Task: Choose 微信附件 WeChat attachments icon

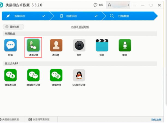Action: [56, 75]
